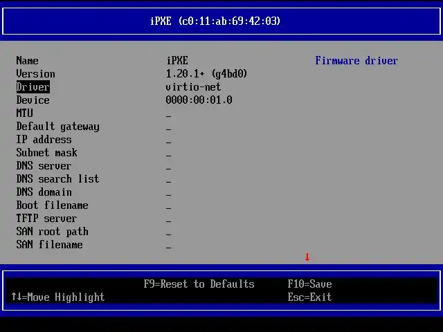
Task: Click the virtio-net driver value
Action: pos(194,87)
